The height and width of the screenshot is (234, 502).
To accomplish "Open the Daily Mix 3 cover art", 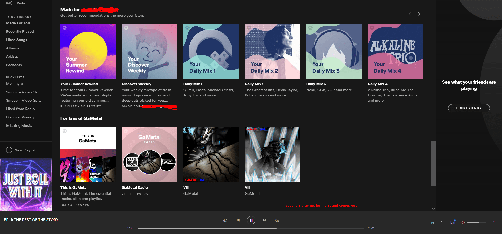I will (334, 51).
